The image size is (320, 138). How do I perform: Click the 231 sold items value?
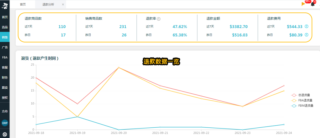[123, 27]
